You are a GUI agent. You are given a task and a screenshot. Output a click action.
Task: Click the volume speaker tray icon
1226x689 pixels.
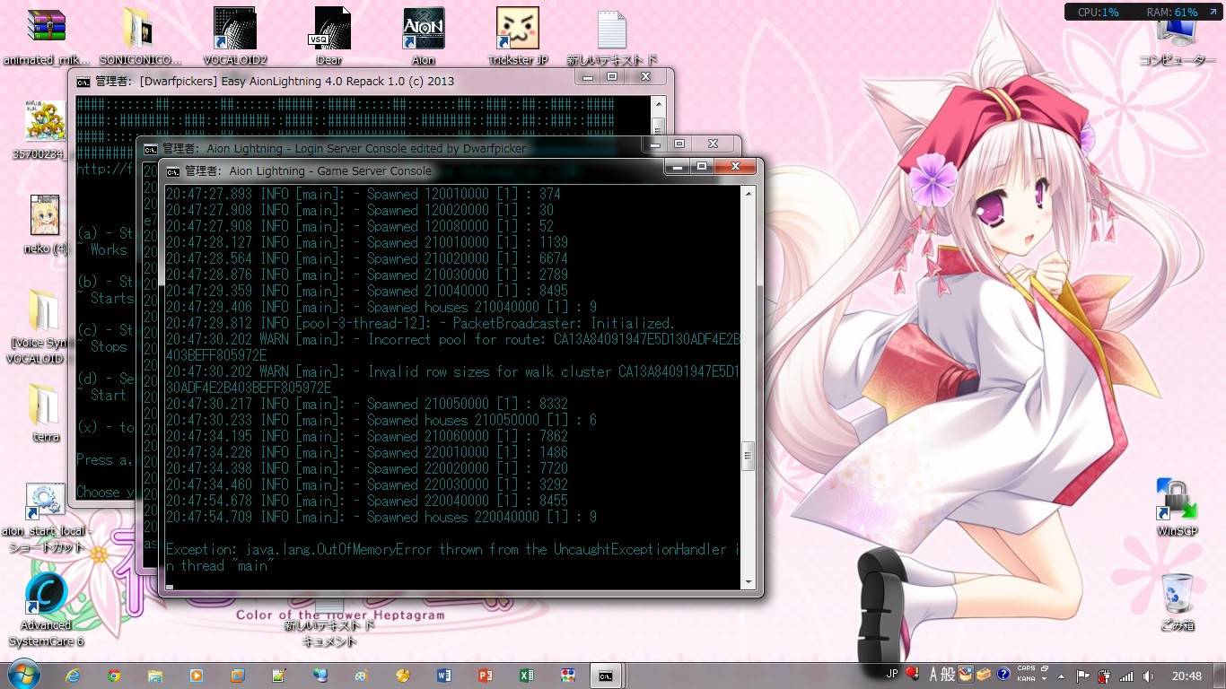pyautogui.click(x=1147, y=676)
